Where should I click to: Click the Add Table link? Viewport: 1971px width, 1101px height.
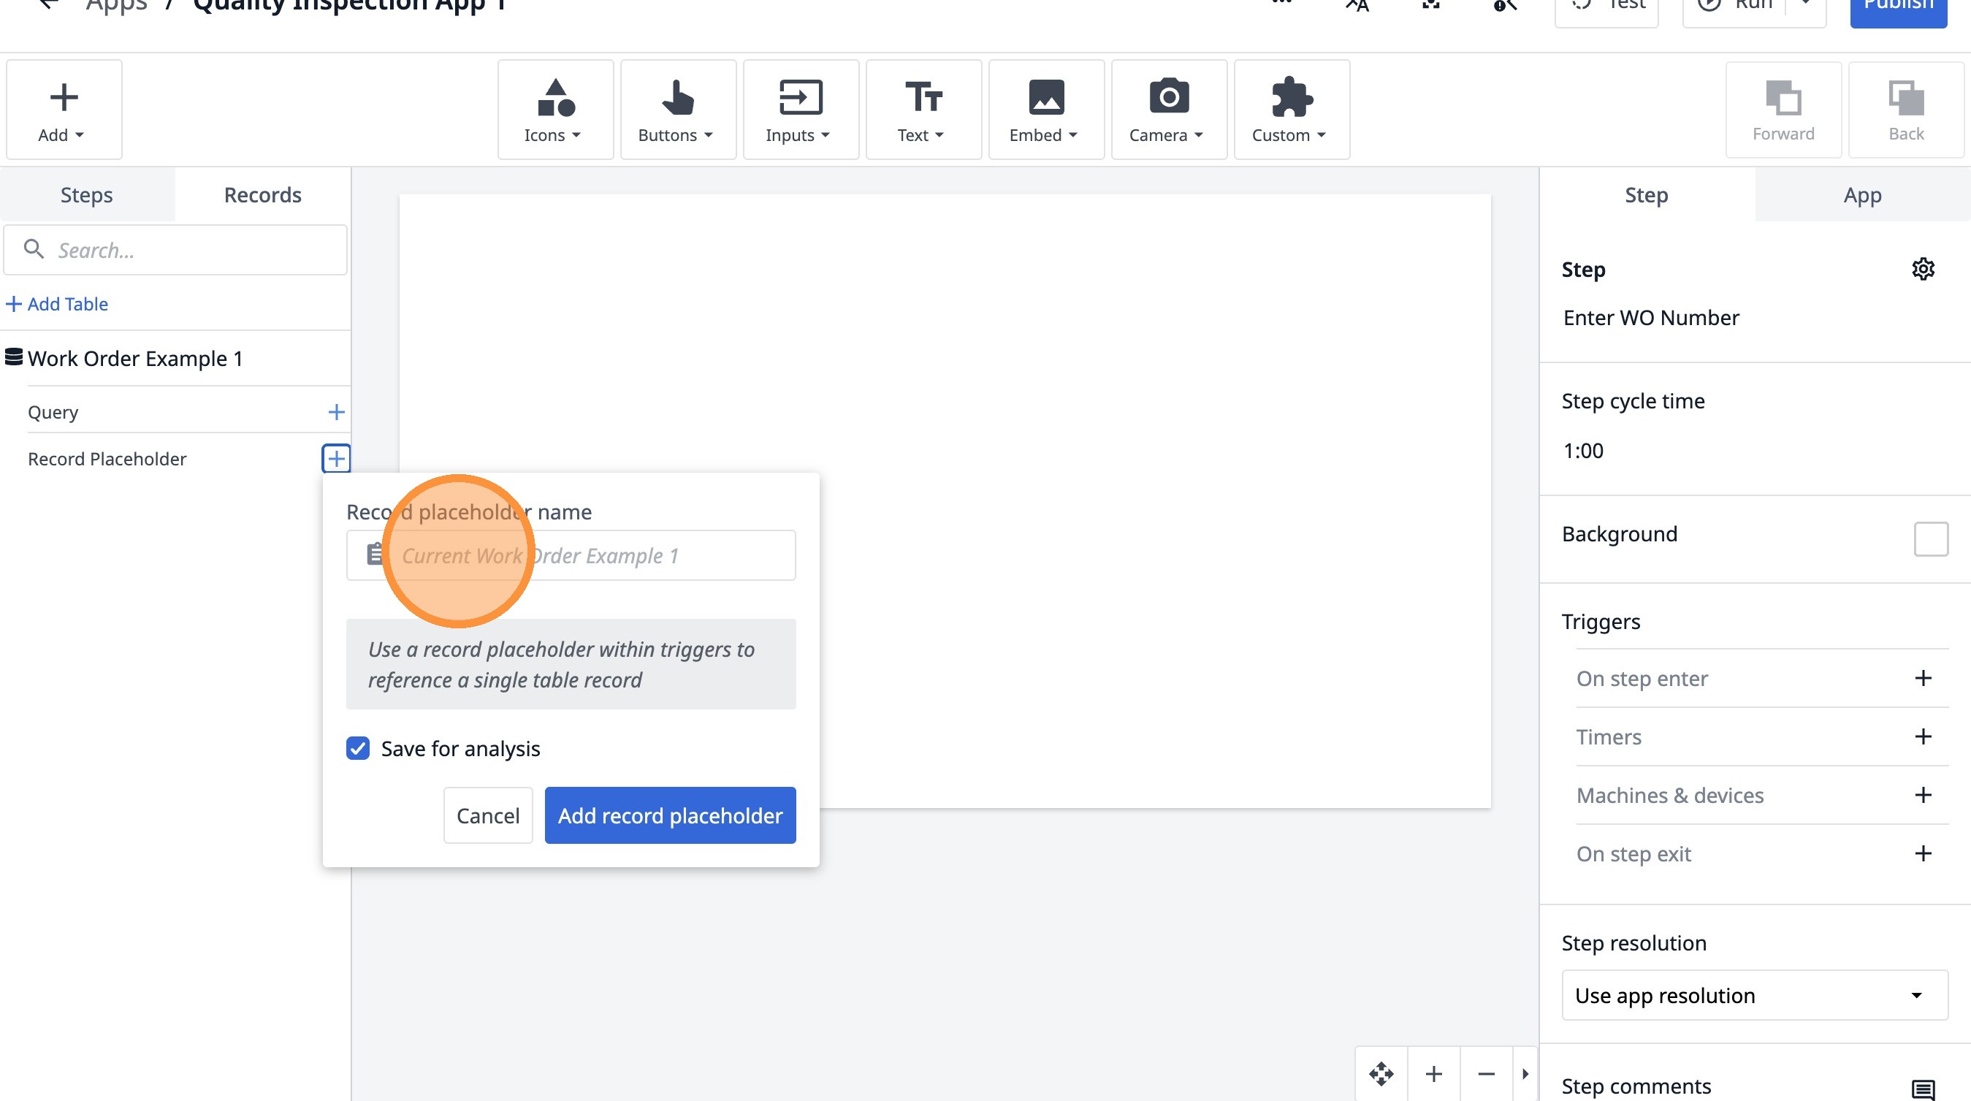click(58, 304)
